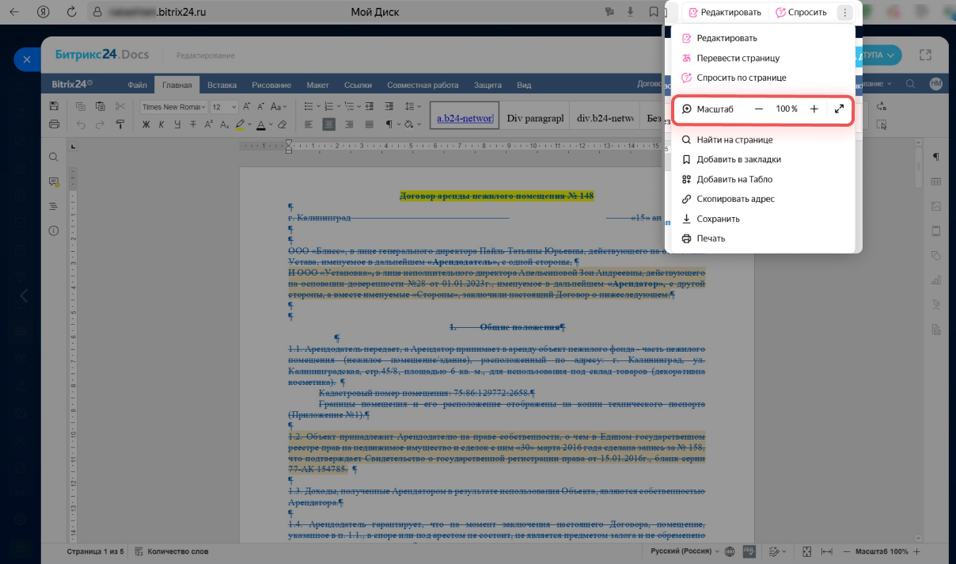The height and width of the screenshot is (564, 956).
Task: Click the Undo arrow icon
Action: click(x=79, y=124)
